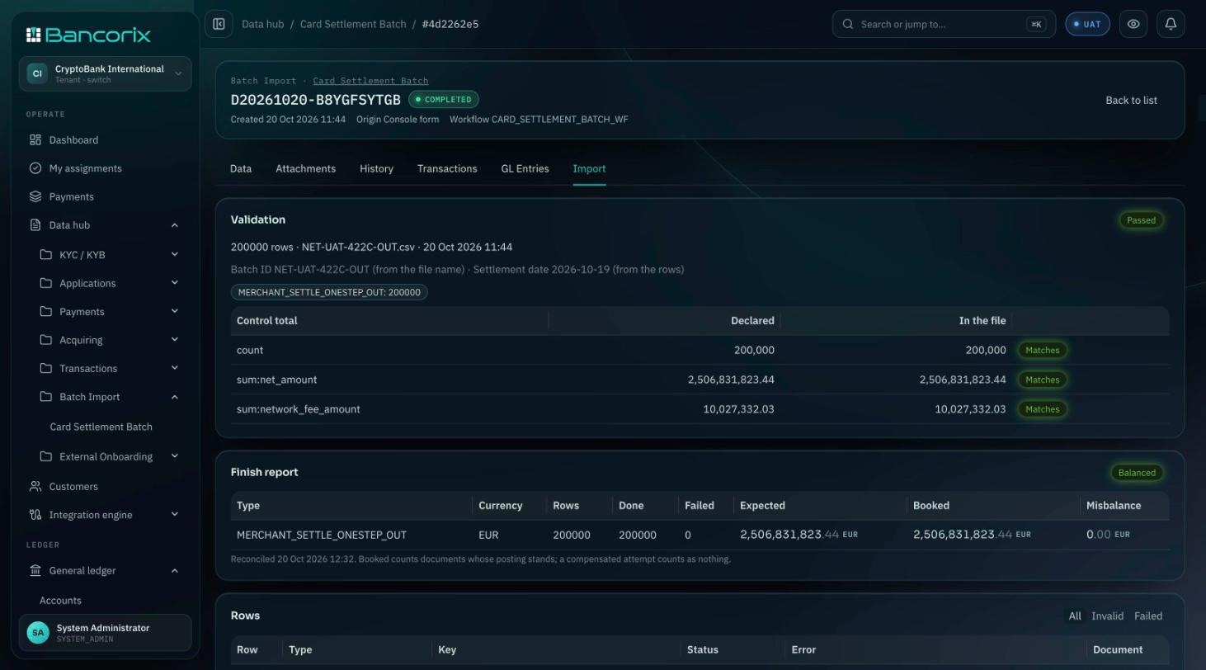The width and height of the screenshot is (1206, 670).
Task: Expand the Payments folder under Data hub
Action: (x=175, y=312)
